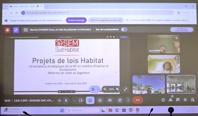Select the Daniel participant video tile
The width and height of the screenshot is (198, 116).
[x=164, y=64]
